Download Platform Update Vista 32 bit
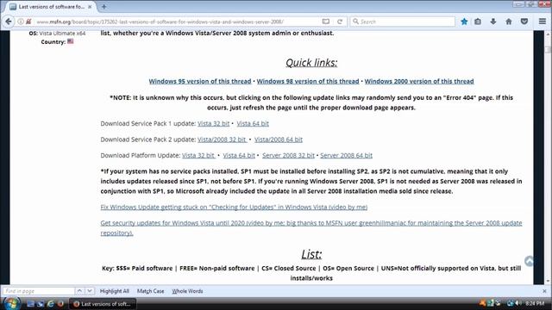 pyautogui.click(x=198, y=155)
